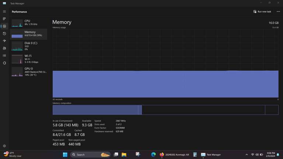This screenshot has width=283, height=159.
Task: Open the three-dot more options menu
Action: [278, 11]
